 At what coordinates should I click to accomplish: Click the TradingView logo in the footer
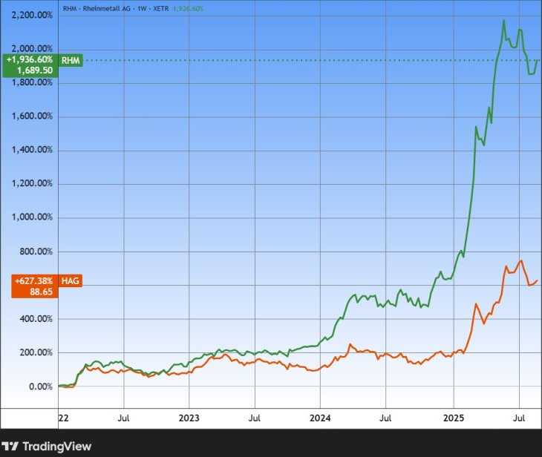click(x=46, y=447)
